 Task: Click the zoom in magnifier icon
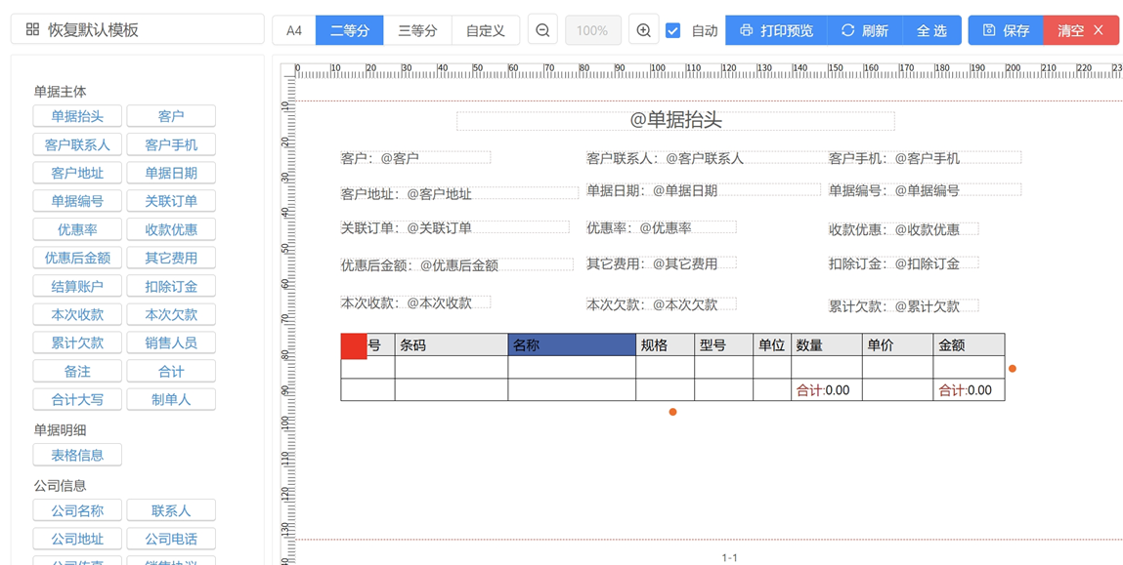(x=644, y=30)
